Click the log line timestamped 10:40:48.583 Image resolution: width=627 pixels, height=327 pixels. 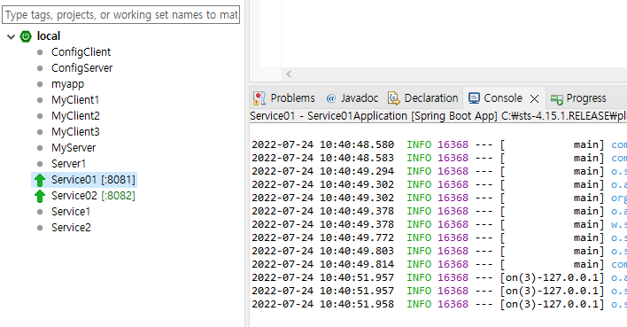[438, 158]
